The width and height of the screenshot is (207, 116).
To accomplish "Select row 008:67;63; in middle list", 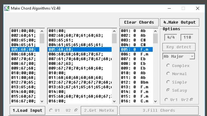I will coord(80,64).
